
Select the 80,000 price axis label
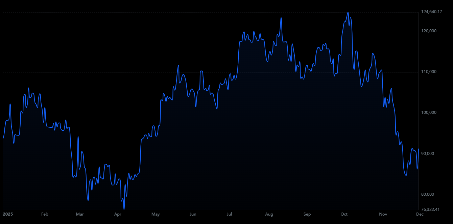pos(428,194)
